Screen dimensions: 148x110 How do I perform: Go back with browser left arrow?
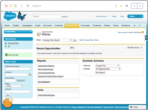134,6
